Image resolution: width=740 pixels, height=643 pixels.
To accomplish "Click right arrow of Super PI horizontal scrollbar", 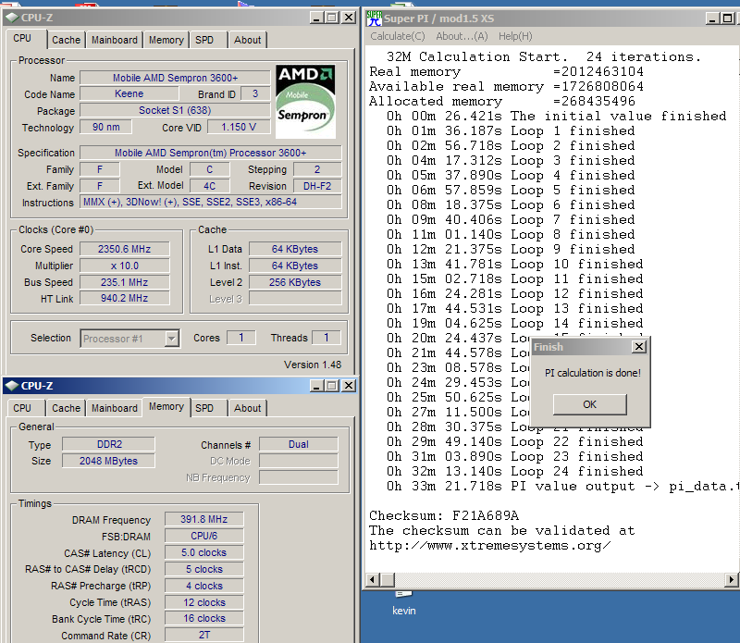I will pos(732,579).
